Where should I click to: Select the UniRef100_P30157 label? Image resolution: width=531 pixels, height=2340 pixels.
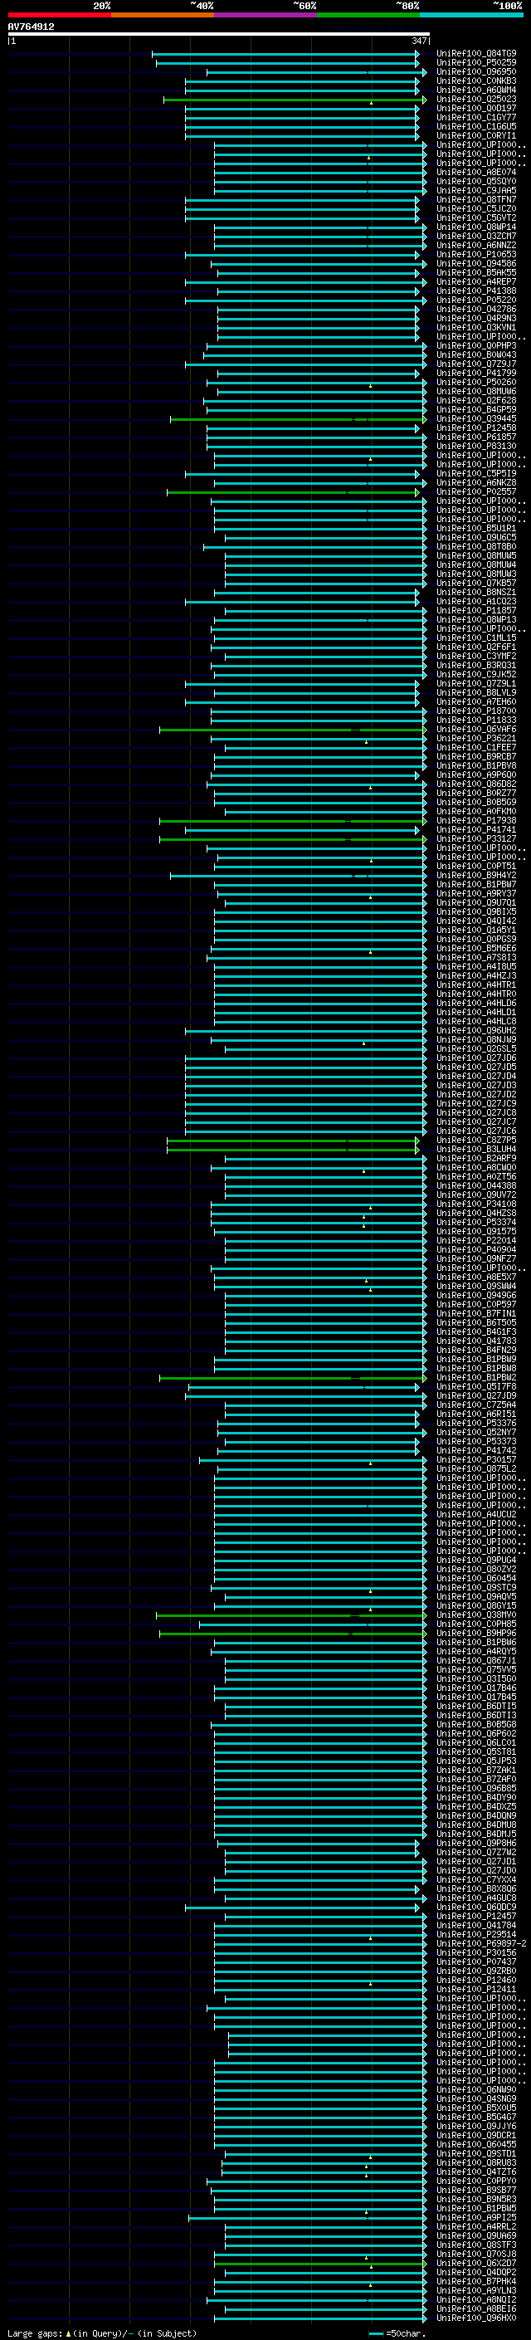(x=476, y=1460)
